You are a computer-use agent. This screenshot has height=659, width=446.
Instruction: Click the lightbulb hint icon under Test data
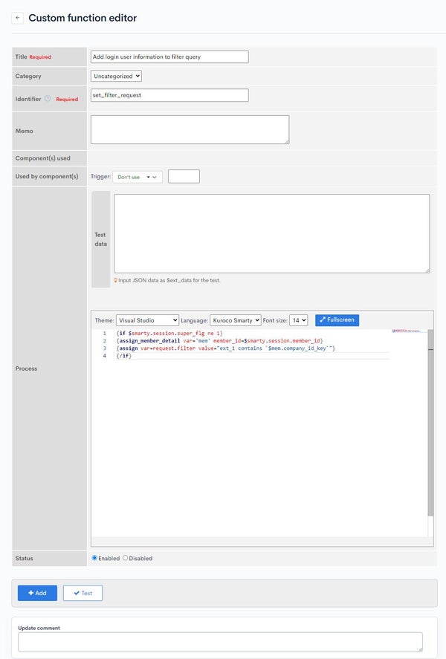coord(116,280)
